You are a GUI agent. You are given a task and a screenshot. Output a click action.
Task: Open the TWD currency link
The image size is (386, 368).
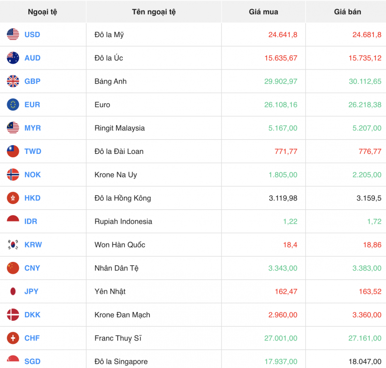pos(33,151)
